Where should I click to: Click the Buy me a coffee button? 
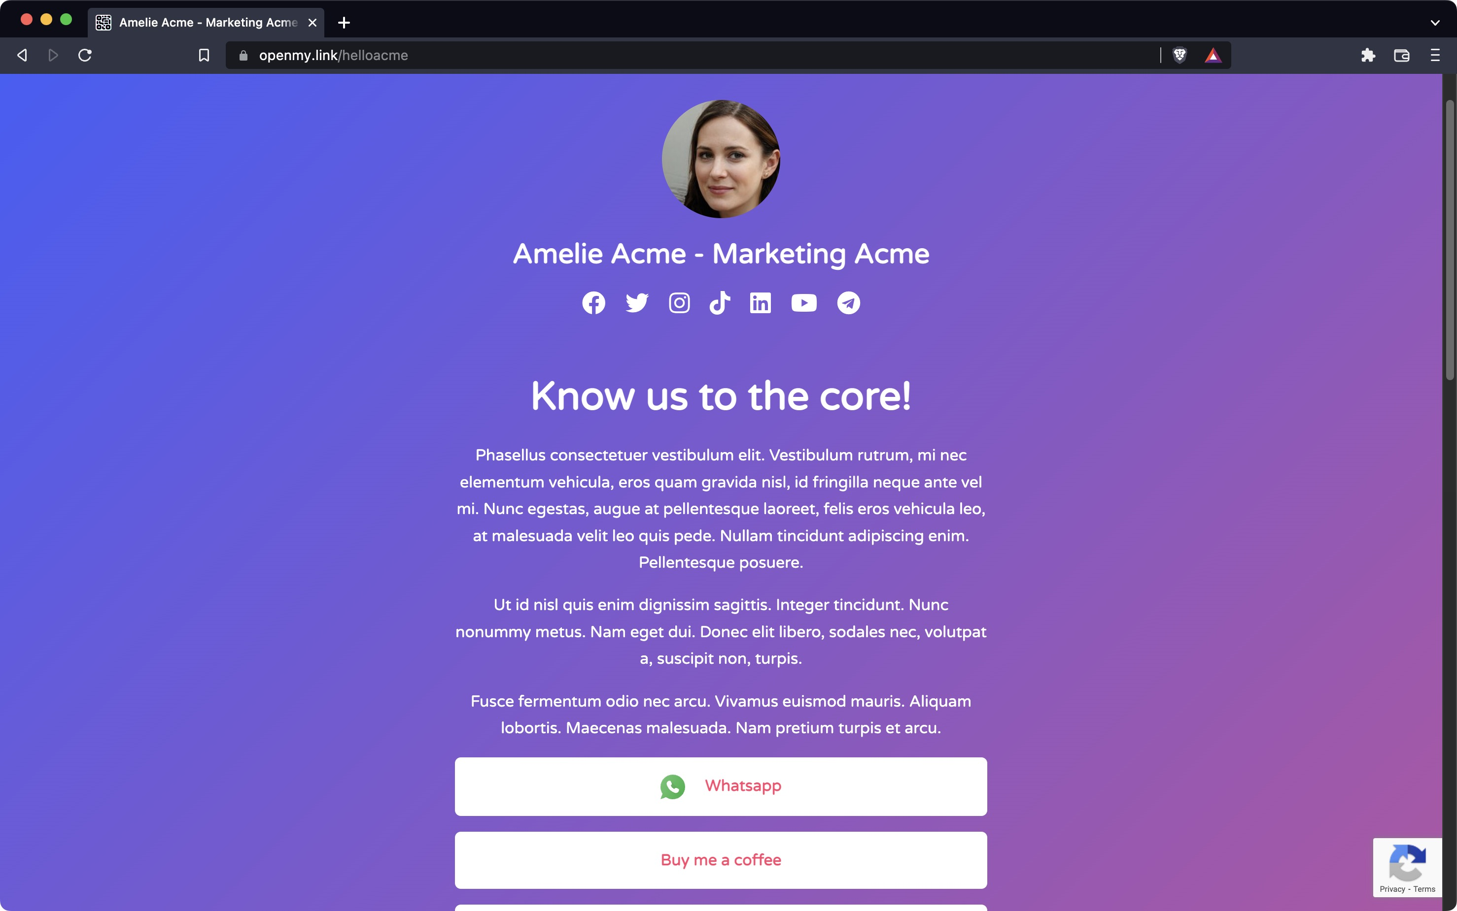tap(721, 860)
